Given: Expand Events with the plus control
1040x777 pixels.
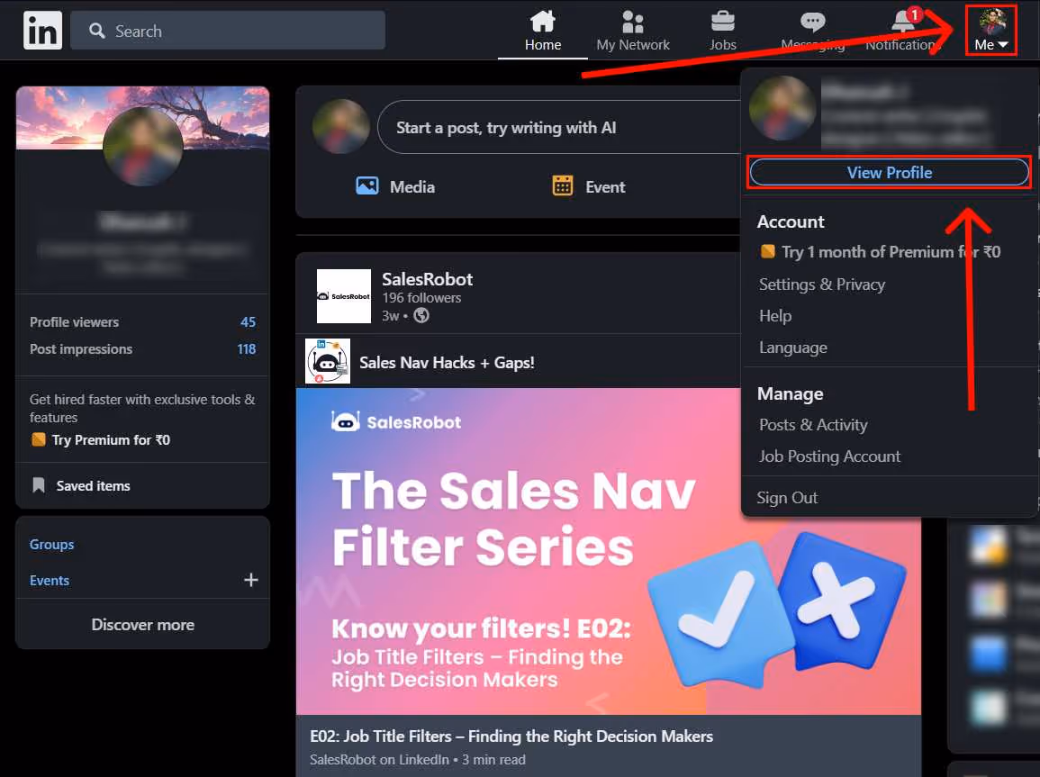Looking at the screenshot, I should [x=250, y=580].
